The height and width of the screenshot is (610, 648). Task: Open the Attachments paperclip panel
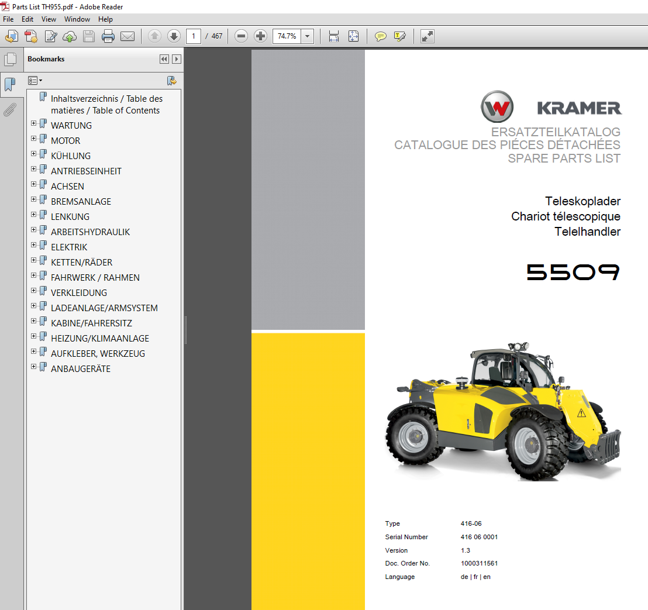click(10, 109)
